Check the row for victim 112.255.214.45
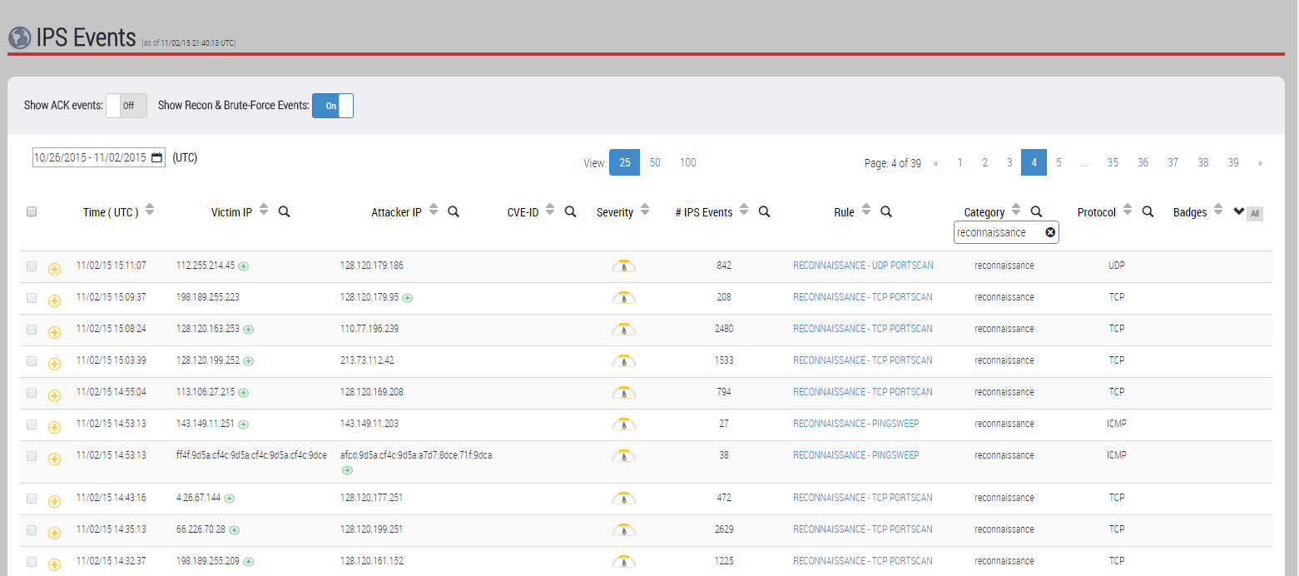This screenshot has width=1299, height=576. click(32, 266)
